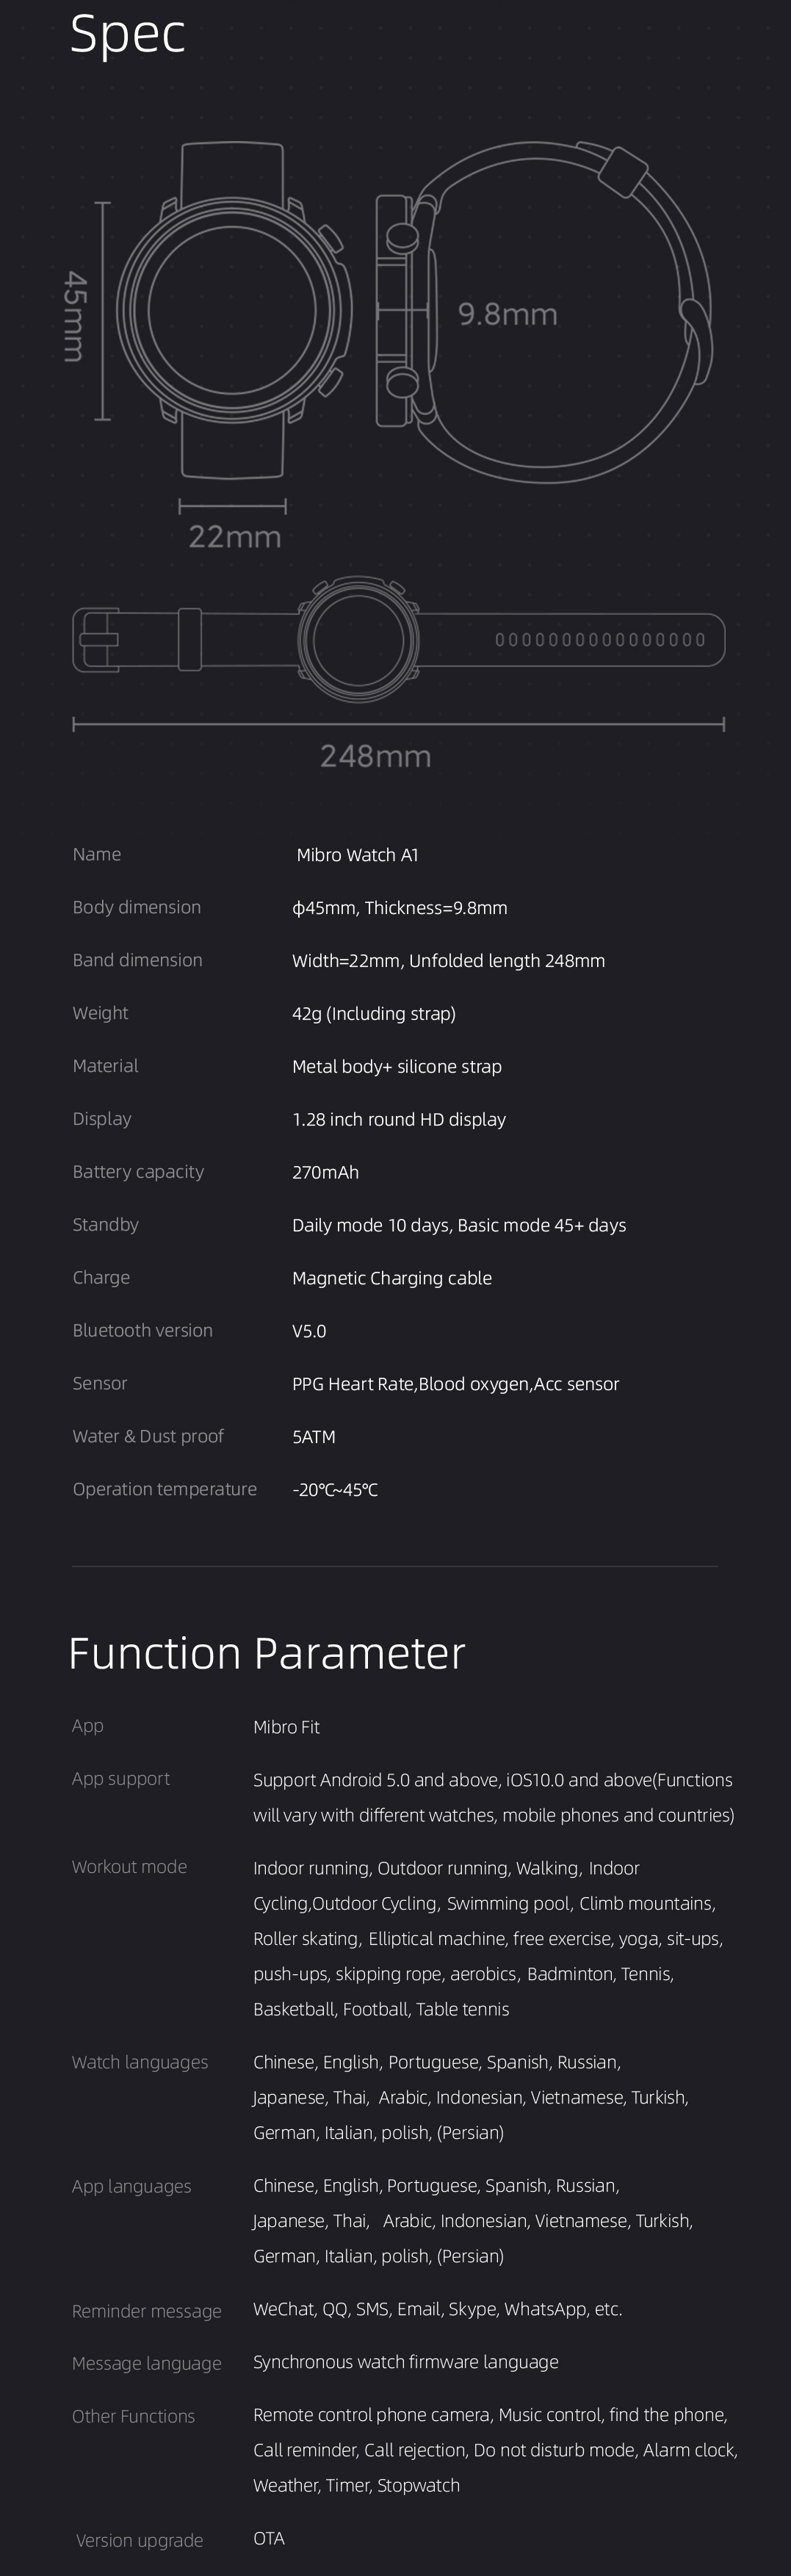This screenshot has width=791, height=2576.
Task: Click the Workout mode label
Action: tap(129, 1867)
